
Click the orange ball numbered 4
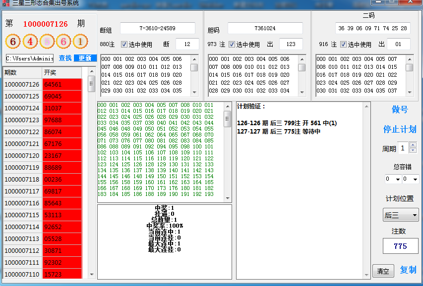(30, 41)
